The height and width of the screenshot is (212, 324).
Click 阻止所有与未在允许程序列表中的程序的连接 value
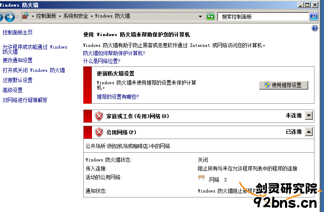[x=247, y=168]
